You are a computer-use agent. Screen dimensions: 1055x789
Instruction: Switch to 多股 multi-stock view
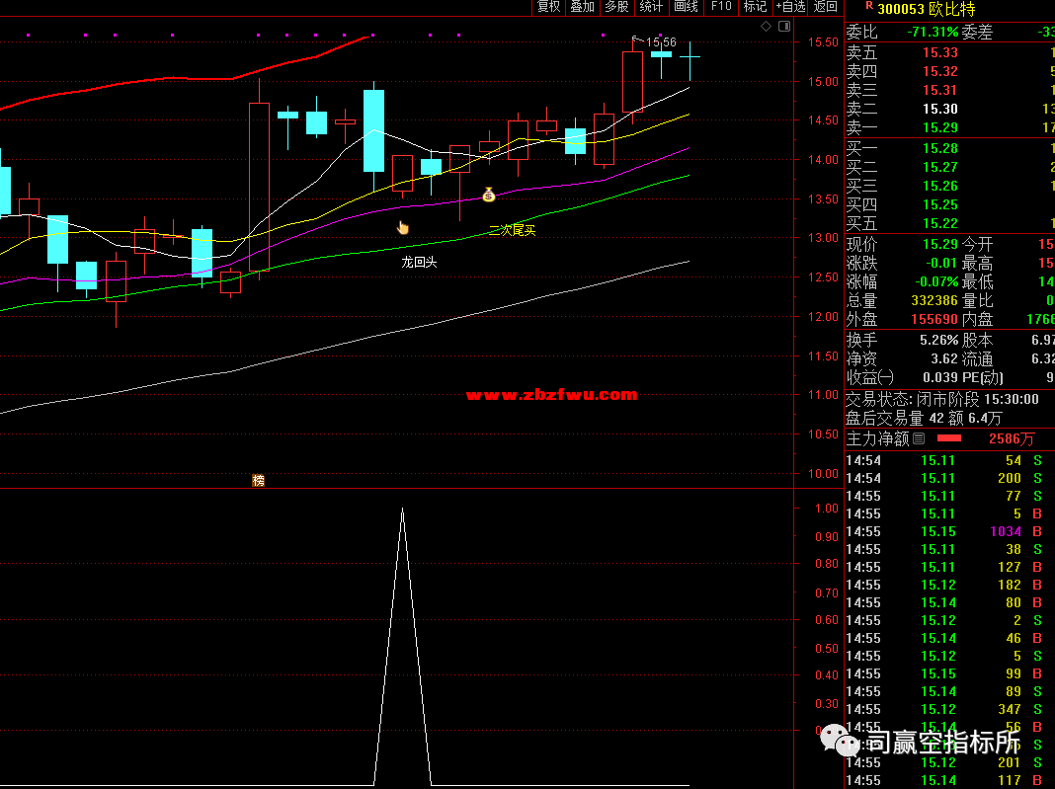[x=617, y=7]
